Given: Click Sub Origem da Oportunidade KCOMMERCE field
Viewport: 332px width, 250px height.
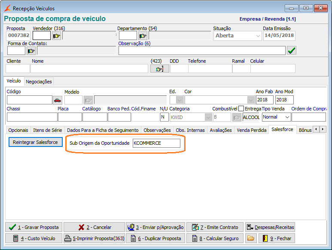Looking at the screenshot, I should [x=156, y=143].
